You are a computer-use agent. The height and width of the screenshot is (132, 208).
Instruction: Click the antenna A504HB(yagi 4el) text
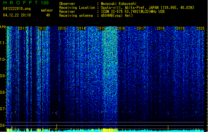[x=117, y=16]
